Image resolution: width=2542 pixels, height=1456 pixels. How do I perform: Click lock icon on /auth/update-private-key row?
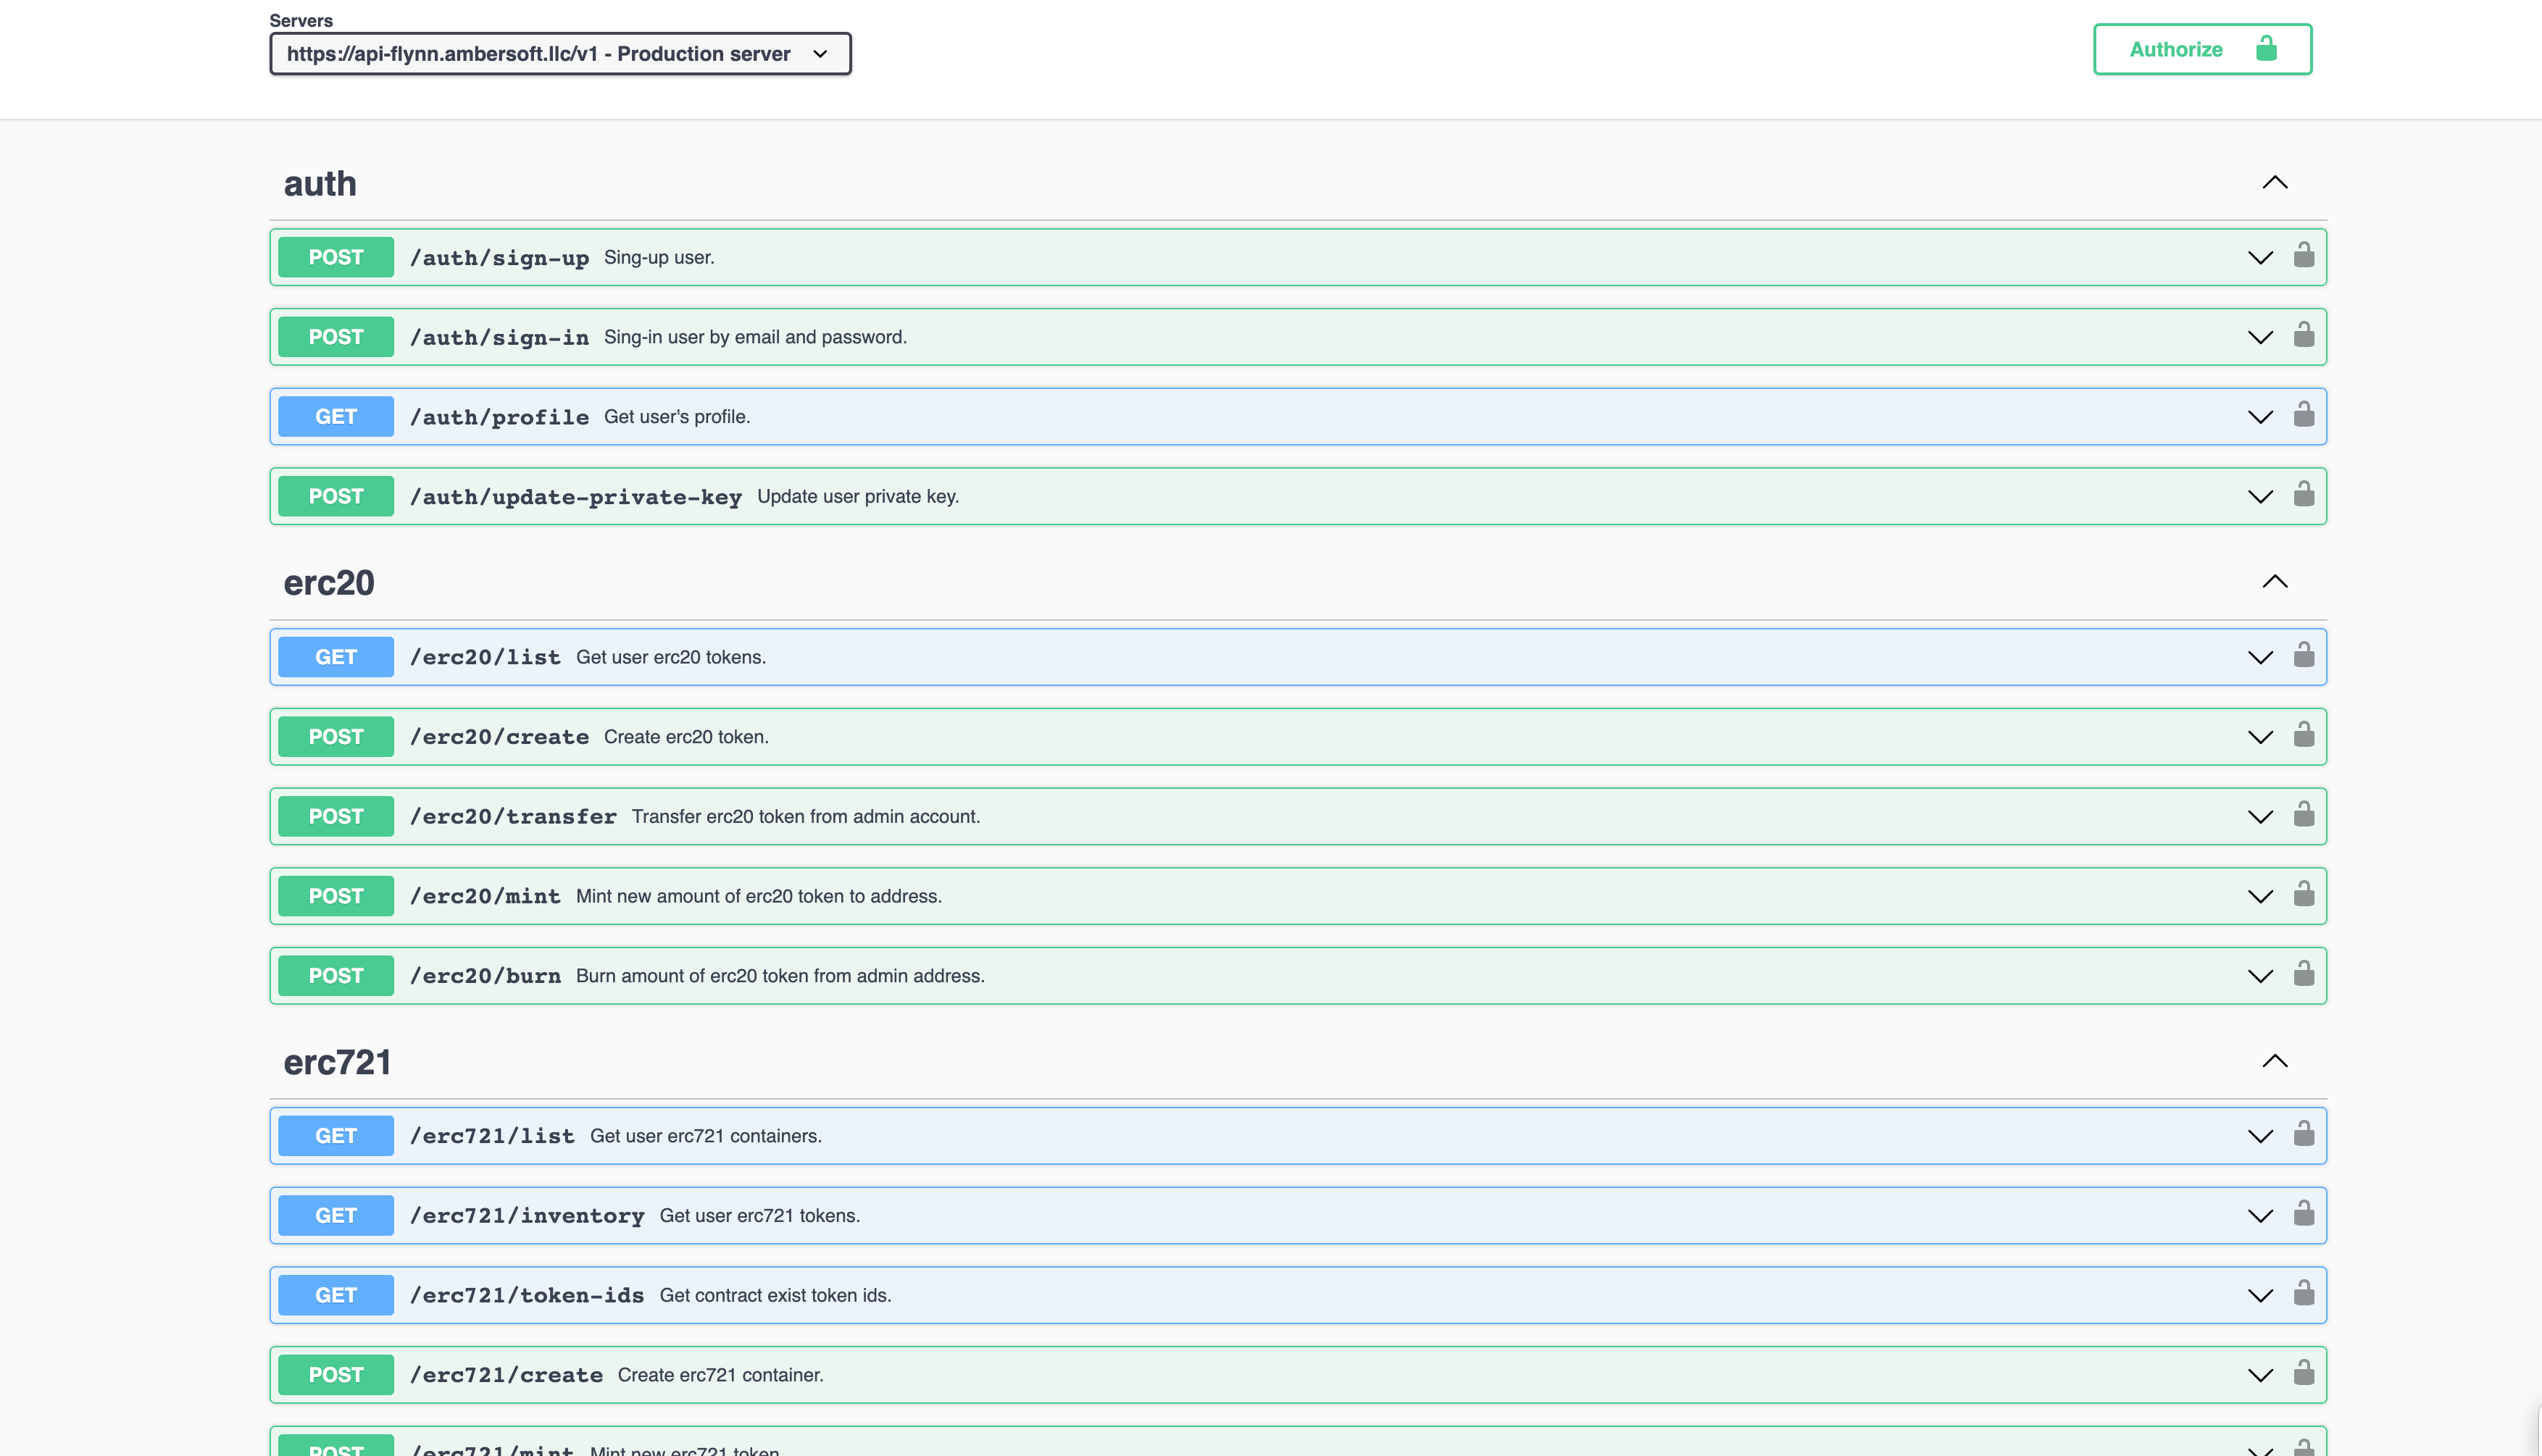pos(2303,495)
